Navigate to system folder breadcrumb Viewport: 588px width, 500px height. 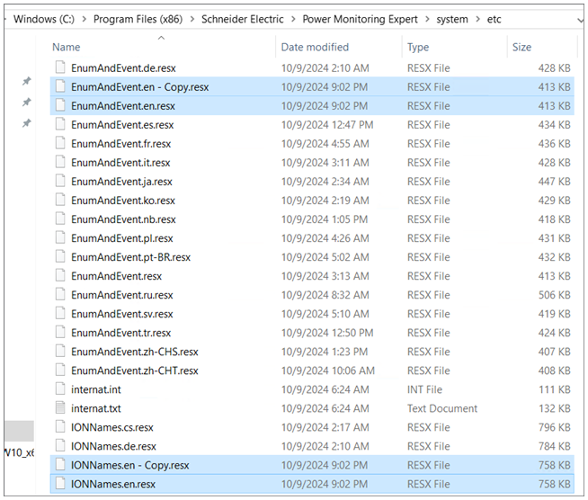452,19
